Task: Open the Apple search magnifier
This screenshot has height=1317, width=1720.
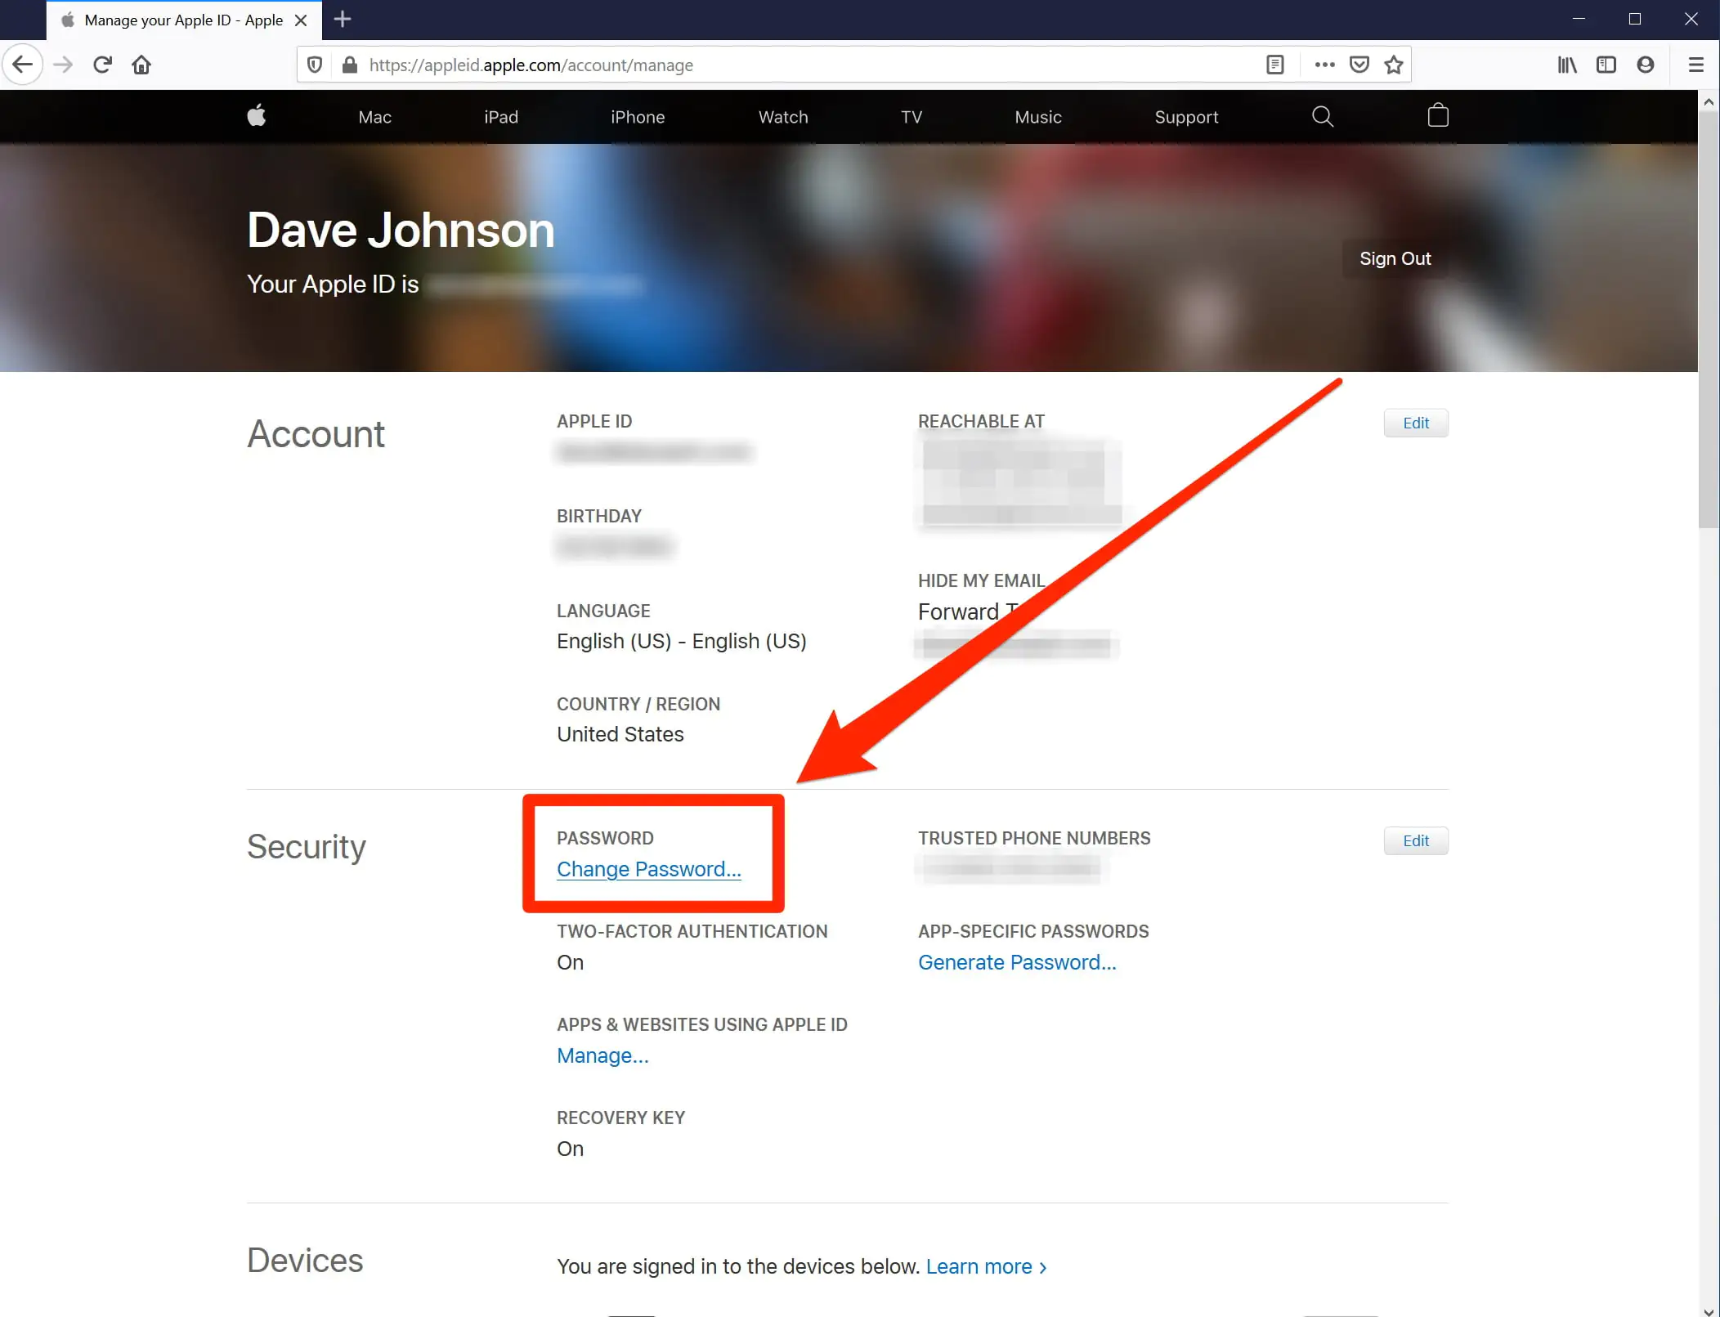Action: (1322, 117)
